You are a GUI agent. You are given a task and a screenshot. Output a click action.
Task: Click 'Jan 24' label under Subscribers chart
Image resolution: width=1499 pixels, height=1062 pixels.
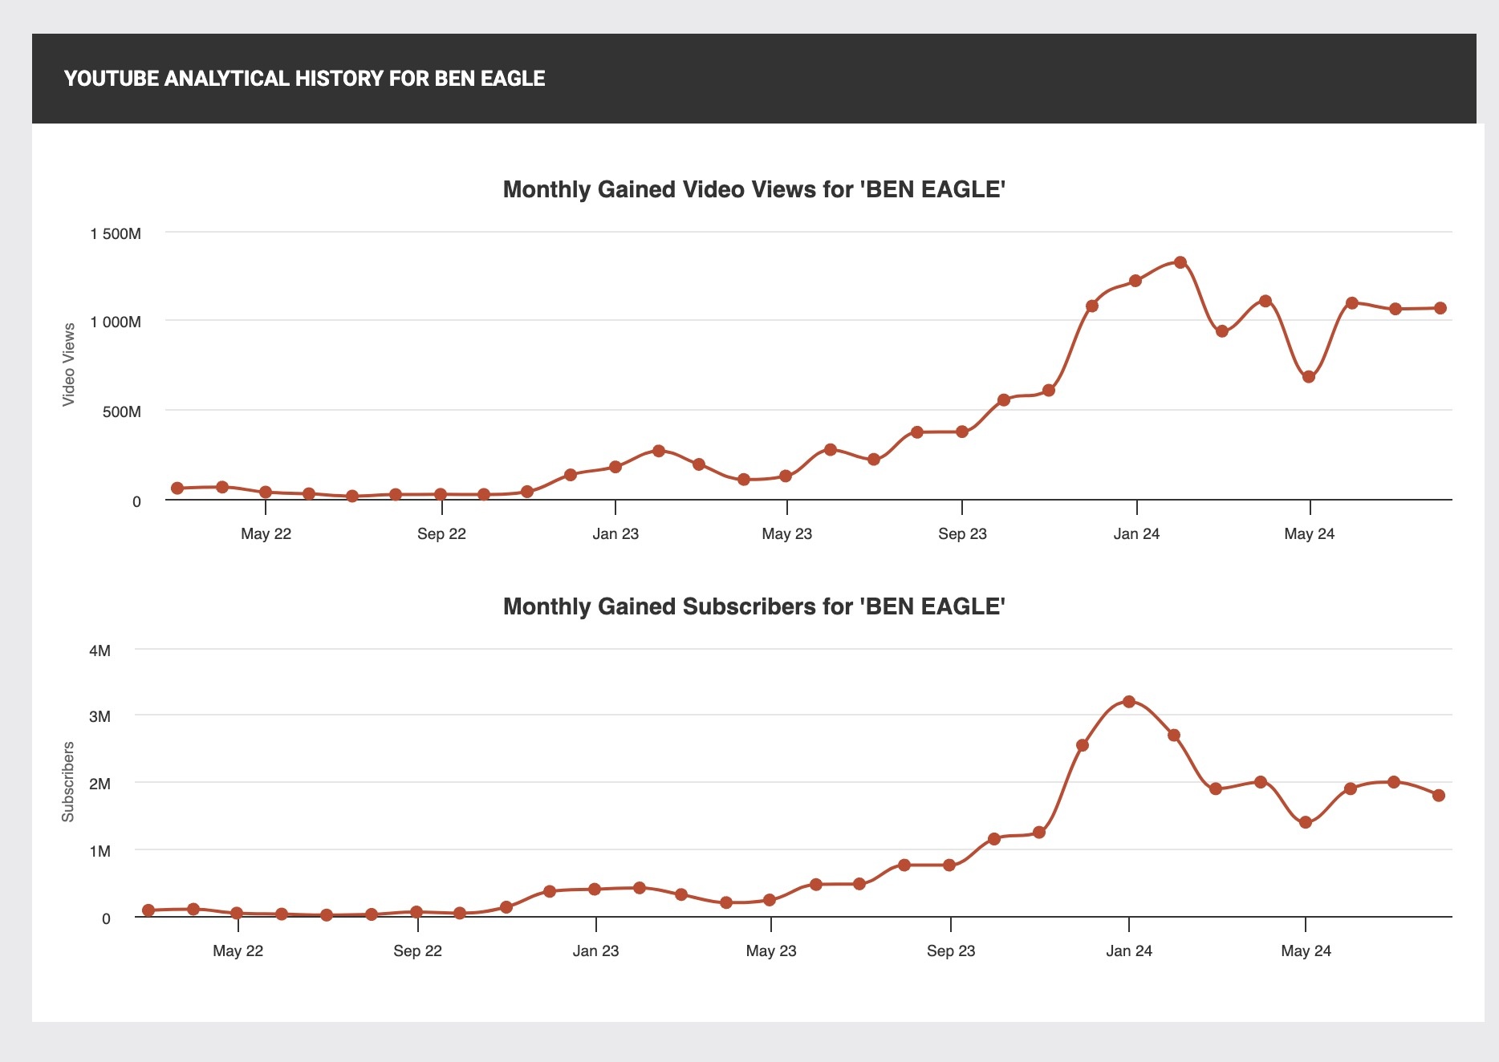click(1128, 951)
